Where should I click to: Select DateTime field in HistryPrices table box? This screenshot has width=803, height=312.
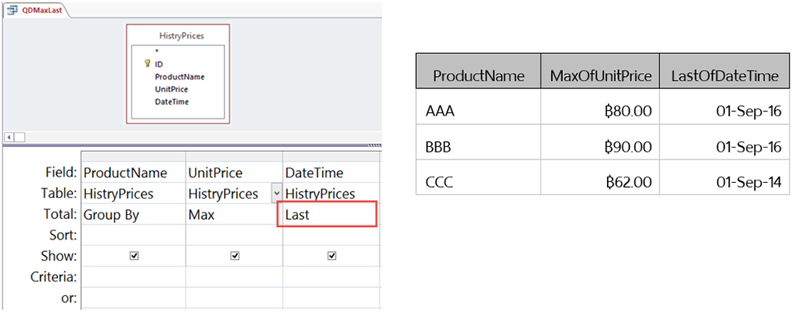[x=172, y=102]
